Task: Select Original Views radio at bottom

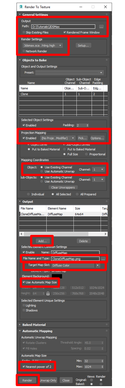Action: (x=91, y=380)
